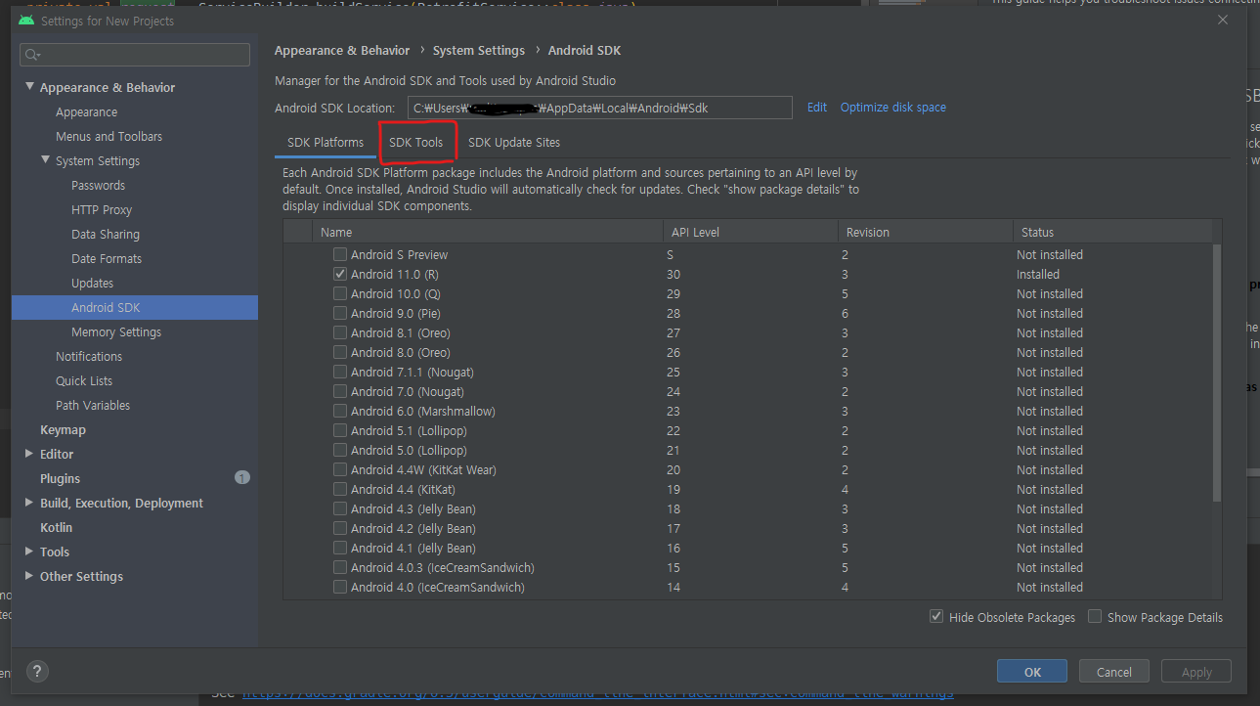Viewport: 1260px width, 706px height.
Task: Uncheck the Android 11.0 (R) checkbox
Action: coord(340,274)
